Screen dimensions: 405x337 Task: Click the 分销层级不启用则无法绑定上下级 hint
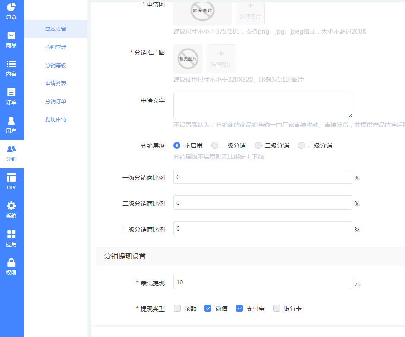coord(219,157)
